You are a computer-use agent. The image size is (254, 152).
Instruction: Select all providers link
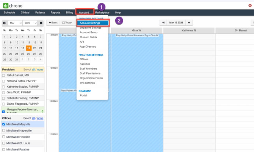click(33, 70)
